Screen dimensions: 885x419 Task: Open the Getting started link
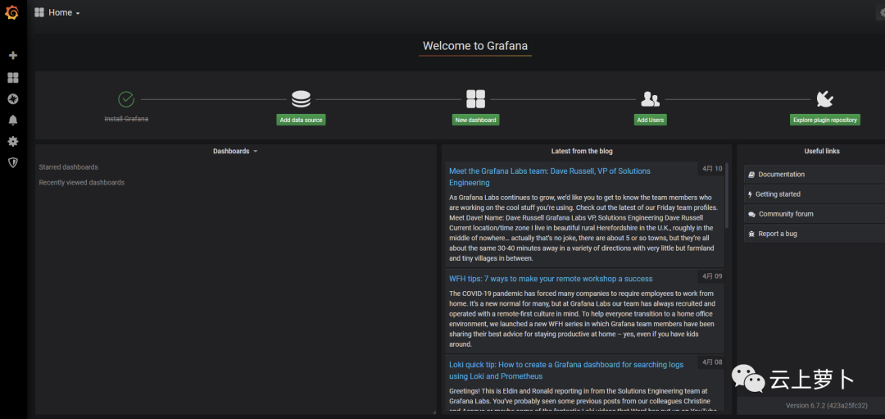(815, 194)
